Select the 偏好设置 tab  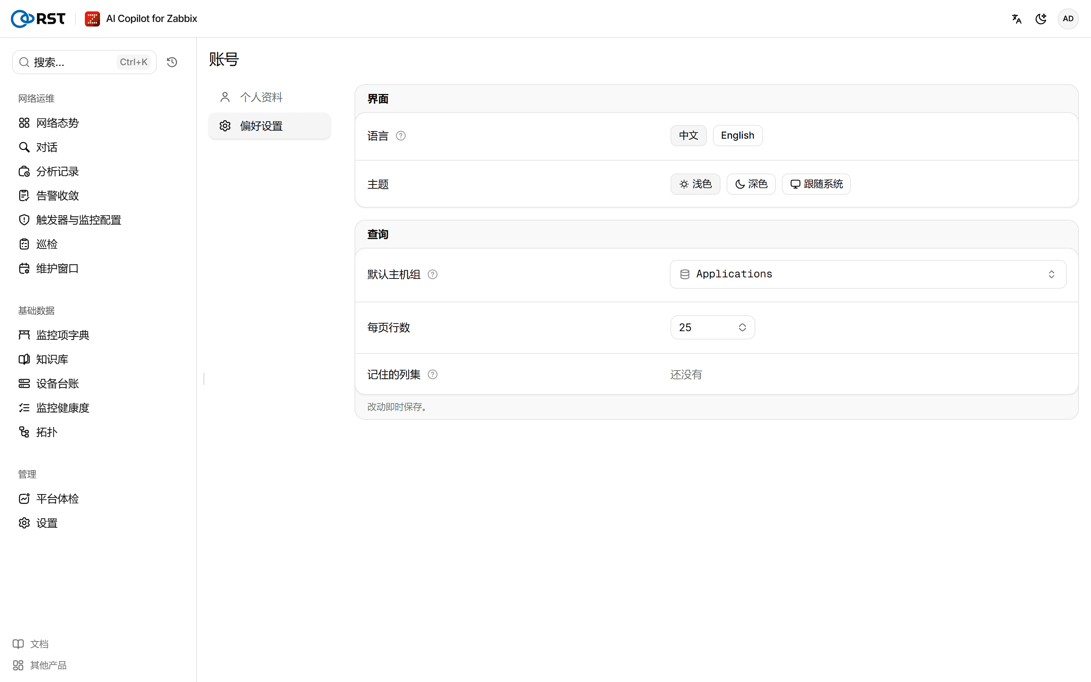(270, 126)
